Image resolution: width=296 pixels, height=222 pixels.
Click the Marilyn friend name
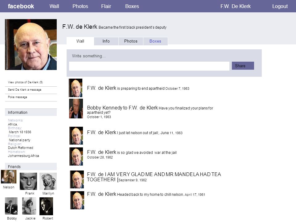[x=48, y=194]
